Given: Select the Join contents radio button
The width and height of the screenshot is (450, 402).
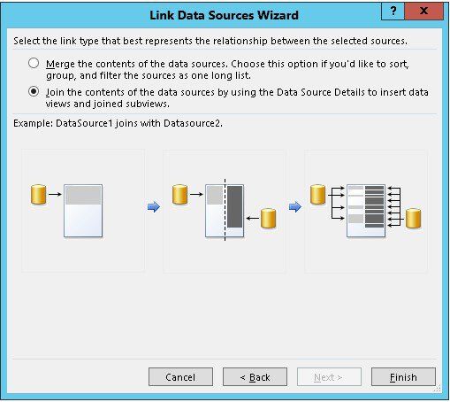Looking at the screenshot, I should (x=34, y=91).
